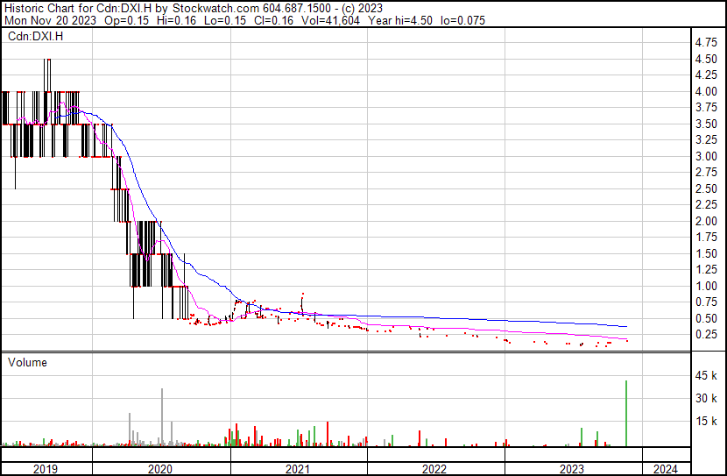
Task: Click the 0.50 price axis label
Action: [706, 318]
